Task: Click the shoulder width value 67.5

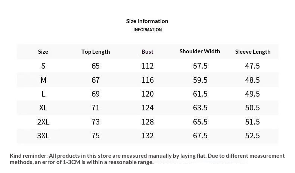Action: [x=200, y=136]
